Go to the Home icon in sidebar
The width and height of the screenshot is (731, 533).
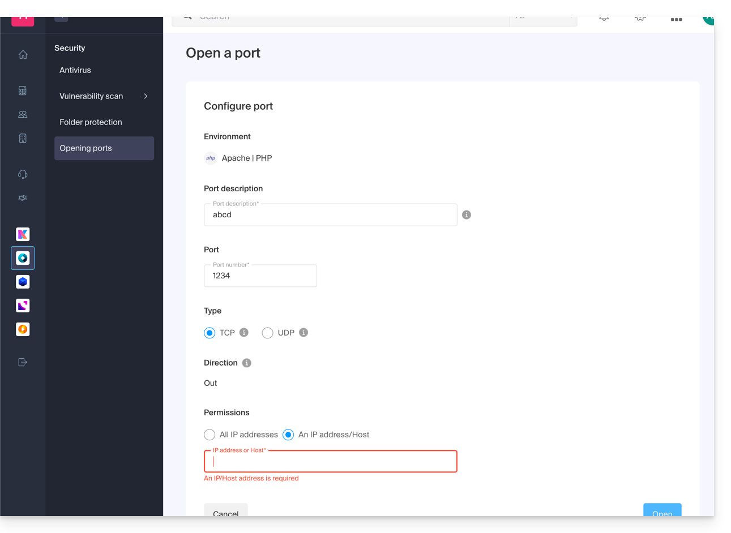(x=23, y=55)
